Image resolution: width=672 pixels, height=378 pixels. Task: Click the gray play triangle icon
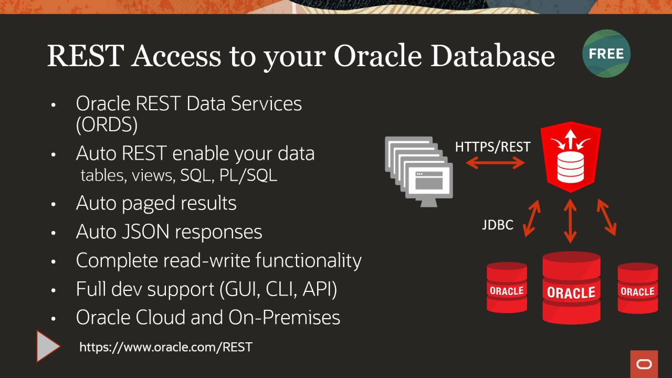(x=48, y=346)
